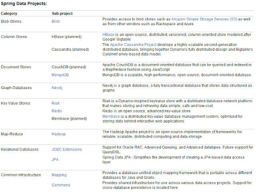This screenshot has height=192, width=256.
Task: Click the Column Stores category cell
Action: 14,37
